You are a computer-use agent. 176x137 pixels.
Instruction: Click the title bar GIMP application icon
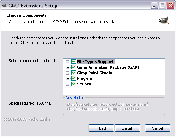(4, 6)
